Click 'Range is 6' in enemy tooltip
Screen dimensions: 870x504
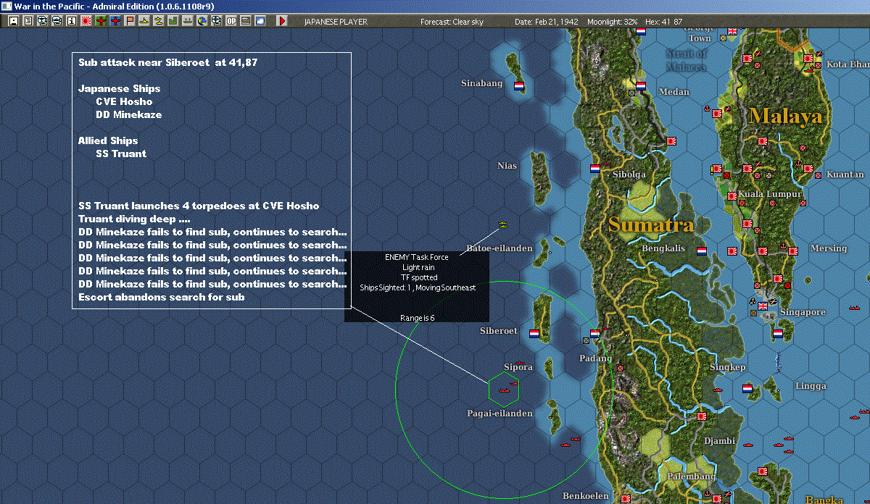tap(417, 317)
